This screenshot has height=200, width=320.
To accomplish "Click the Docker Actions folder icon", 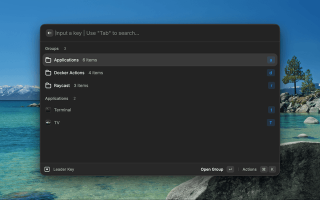I will click(x=48, y=73).
